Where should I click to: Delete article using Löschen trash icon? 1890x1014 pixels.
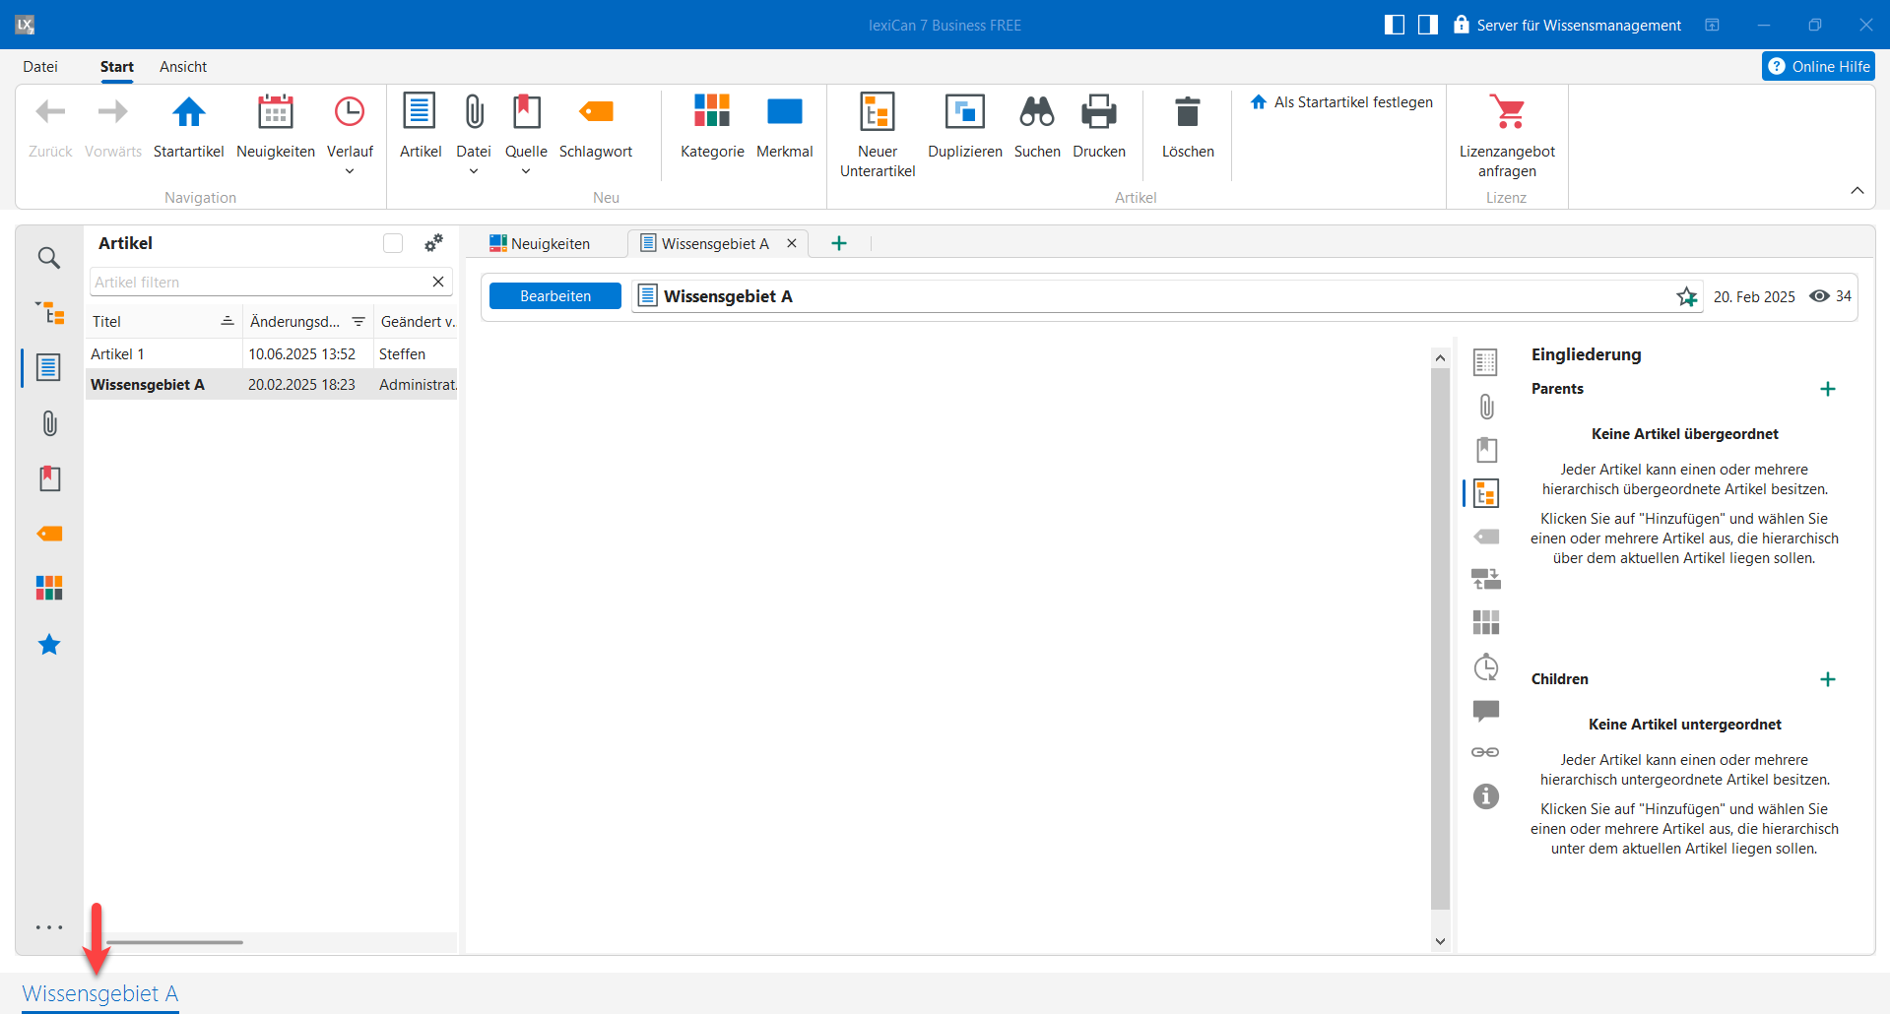click(x=1187, y=113)
